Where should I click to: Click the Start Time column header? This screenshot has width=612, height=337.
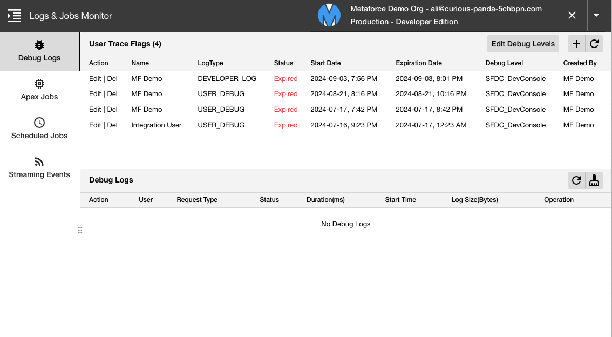pyautogui.click(x=400, y=200)
